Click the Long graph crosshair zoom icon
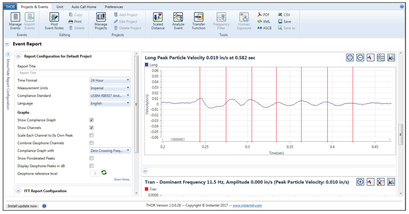 (x=350, y=58)
